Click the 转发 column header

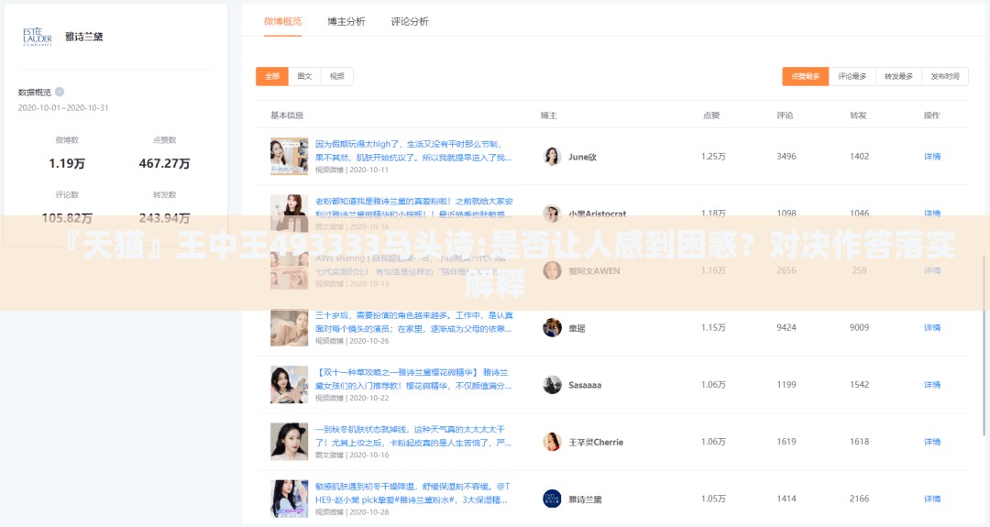coord(858,115)
